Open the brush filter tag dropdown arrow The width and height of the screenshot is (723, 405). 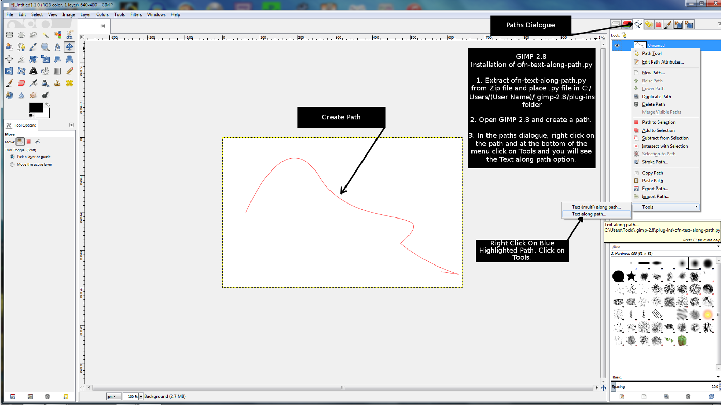pyautogui.click(x=718, y=246)
